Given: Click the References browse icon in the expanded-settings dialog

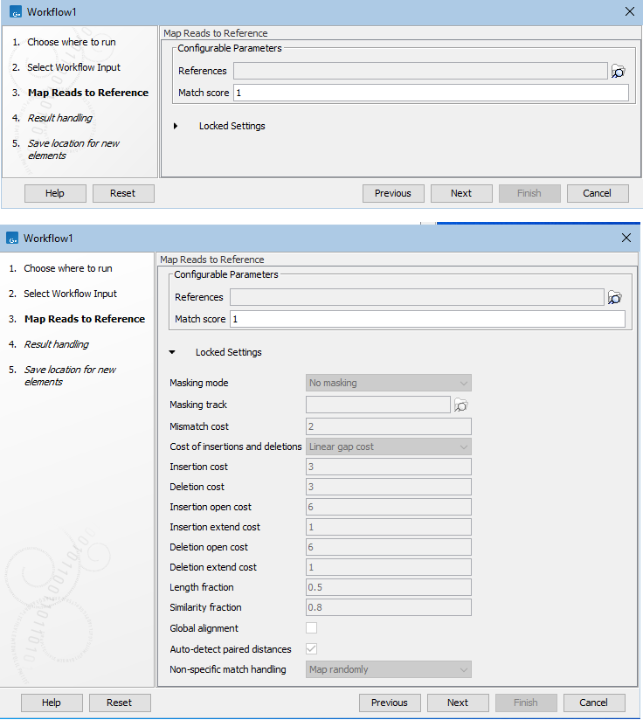Looking at the screenshot, I should coord(615,298).
